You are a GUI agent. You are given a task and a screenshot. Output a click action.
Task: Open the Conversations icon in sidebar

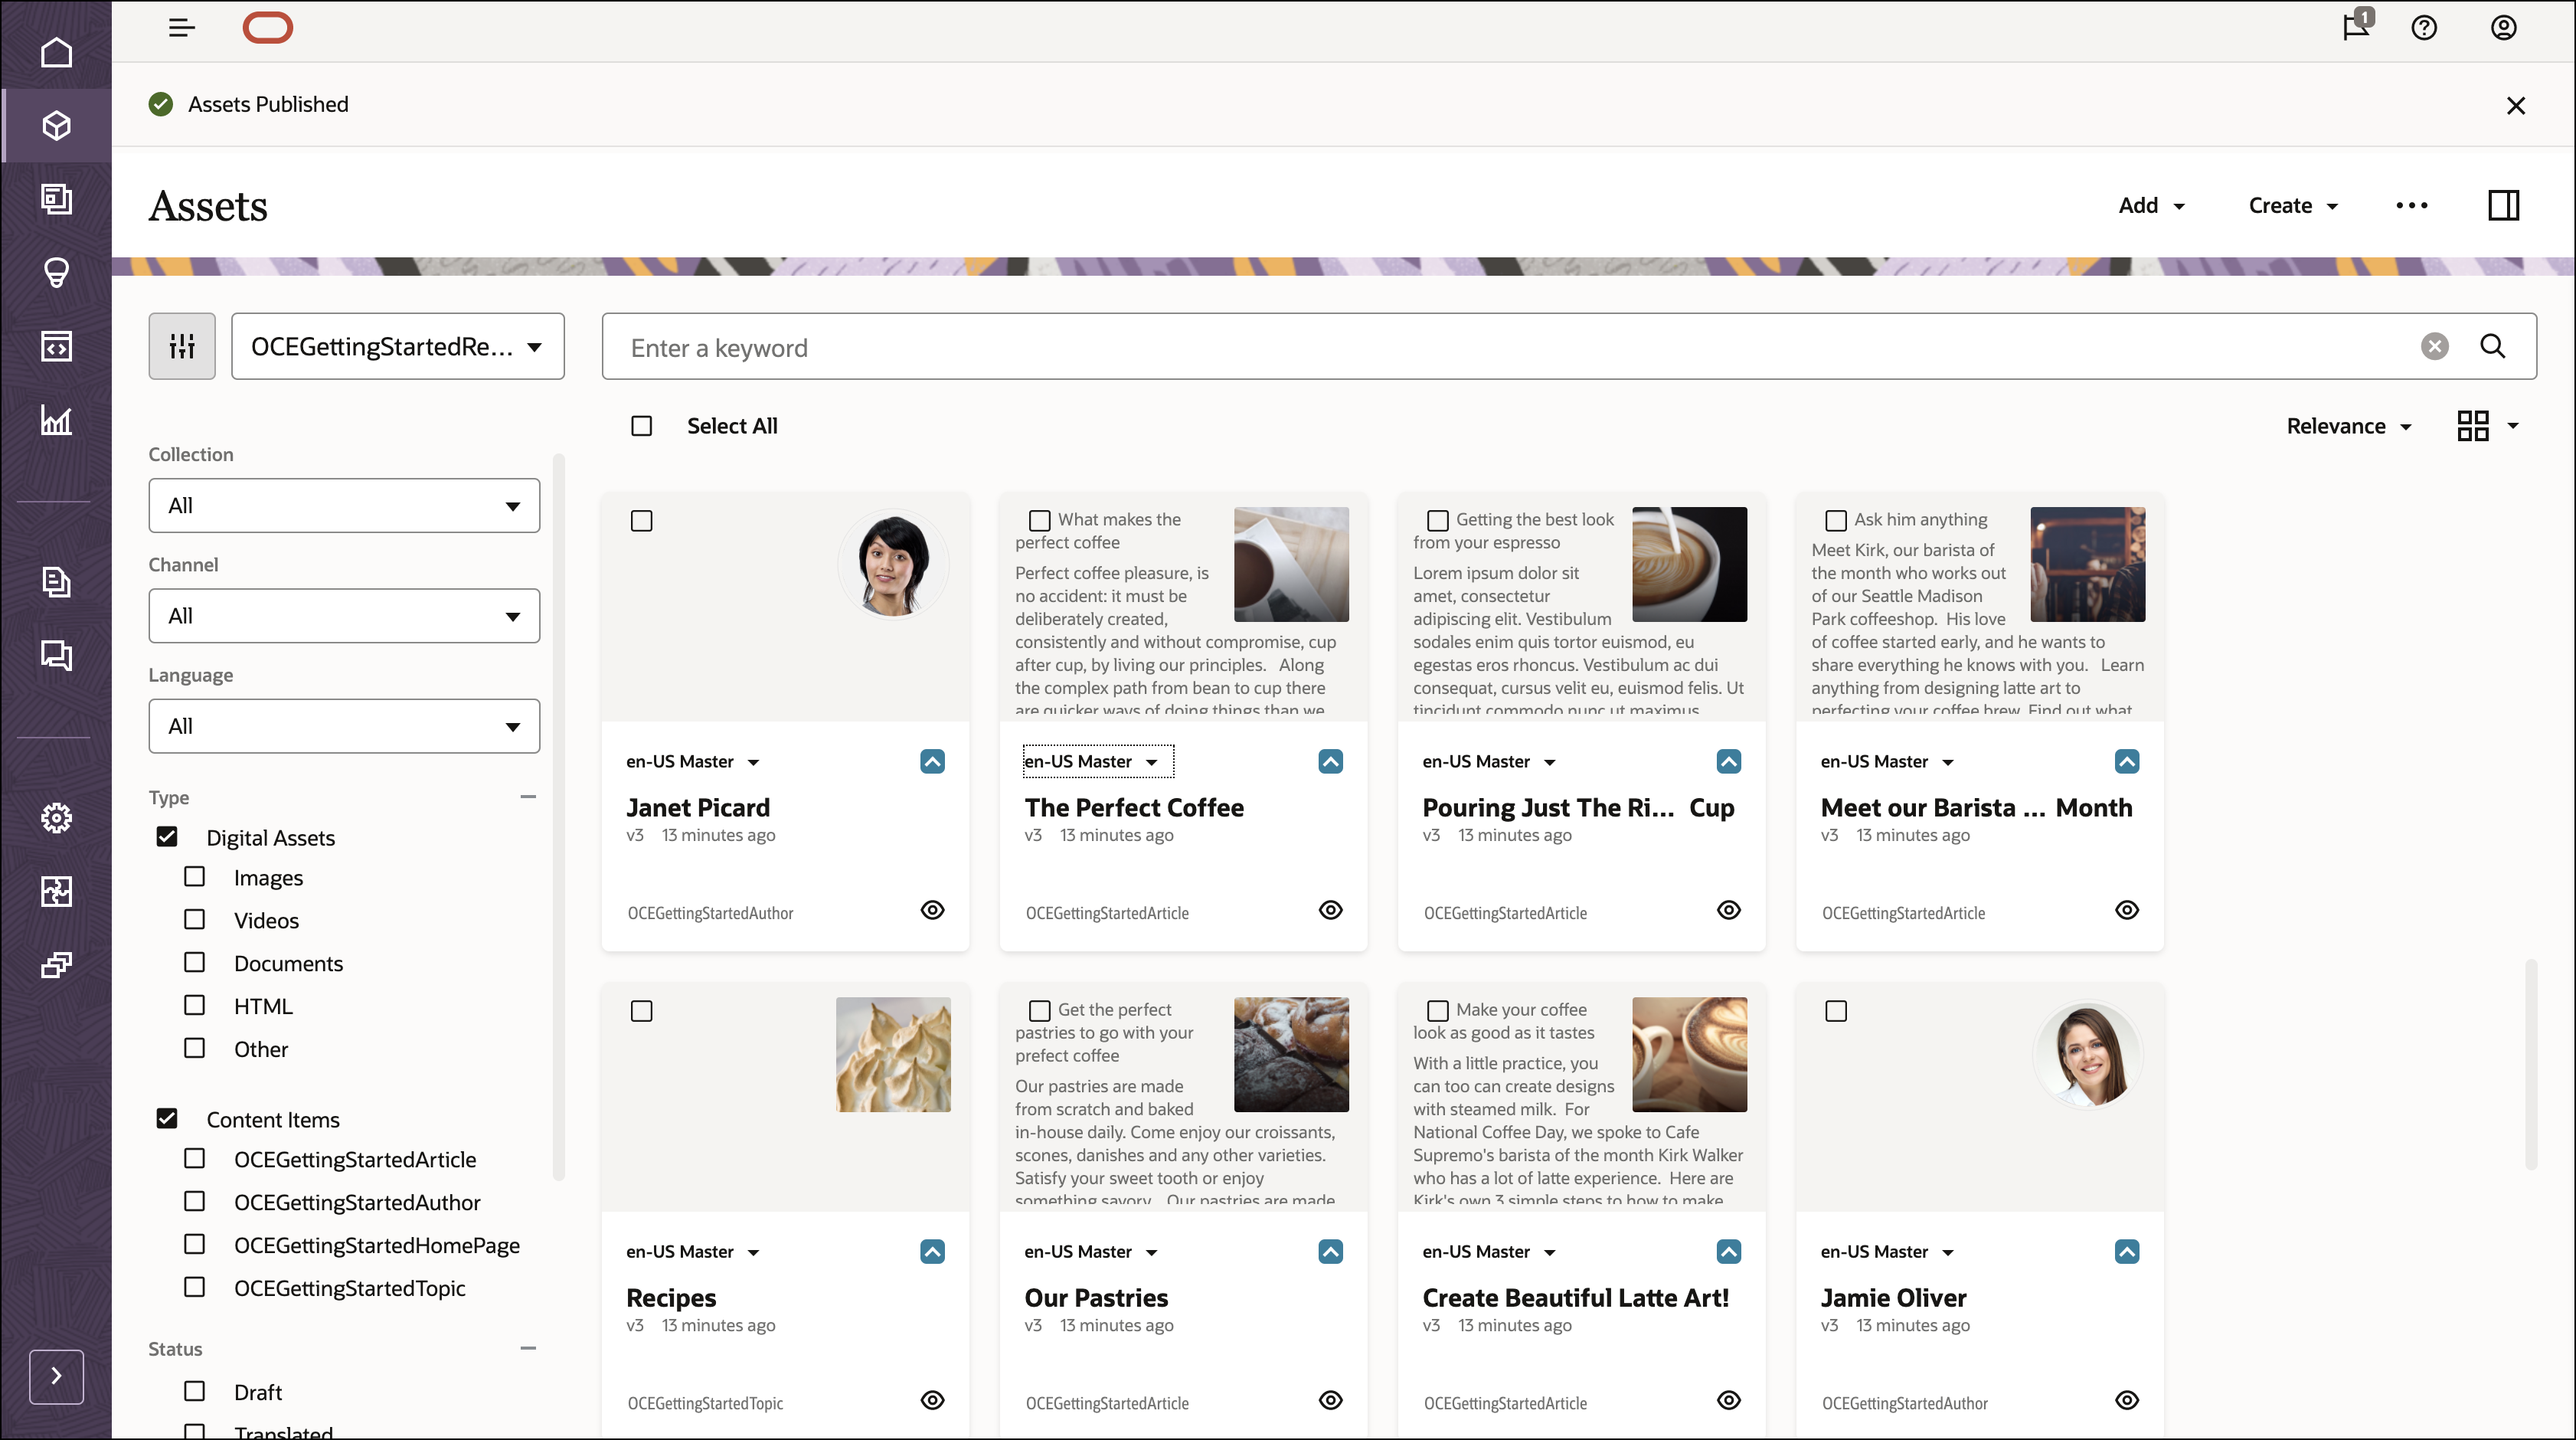57,655
